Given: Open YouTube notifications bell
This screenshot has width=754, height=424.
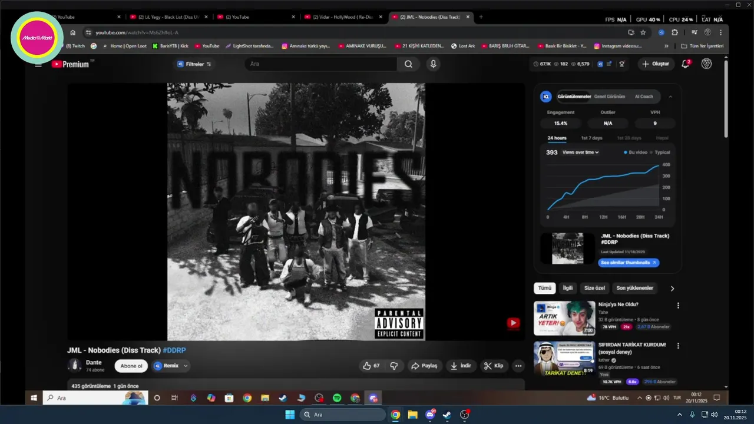Looking at the screenshot, I should coord(686,64).
